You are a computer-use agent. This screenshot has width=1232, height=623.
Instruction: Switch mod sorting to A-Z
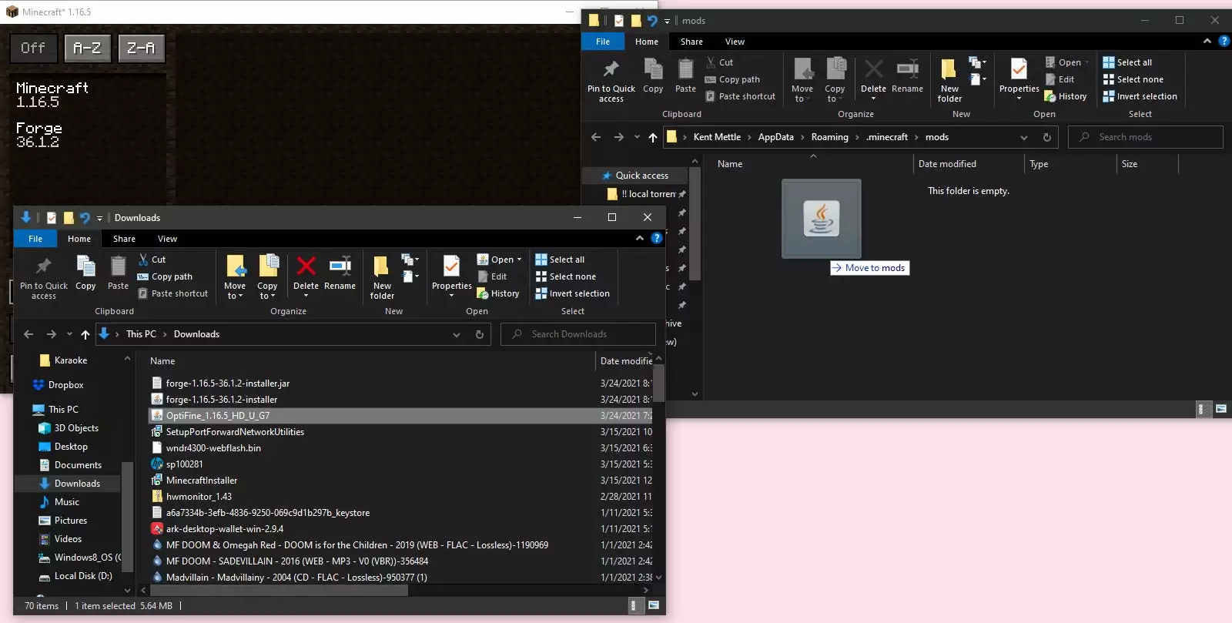tap(87, 49)
